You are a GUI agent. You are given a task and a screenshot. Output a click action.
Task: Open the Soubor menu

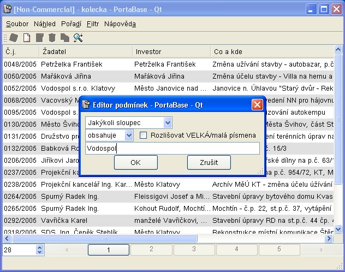click(17, 24)
